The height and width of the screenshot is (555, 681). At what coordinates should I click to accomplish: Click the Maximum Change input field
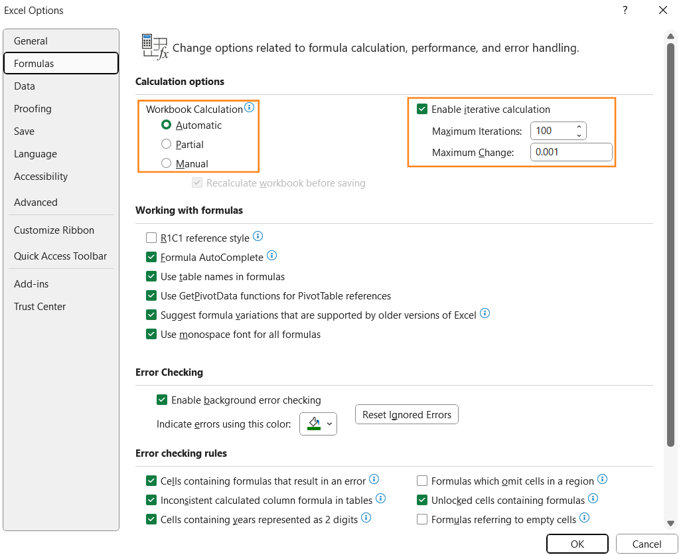coord(571,152)
